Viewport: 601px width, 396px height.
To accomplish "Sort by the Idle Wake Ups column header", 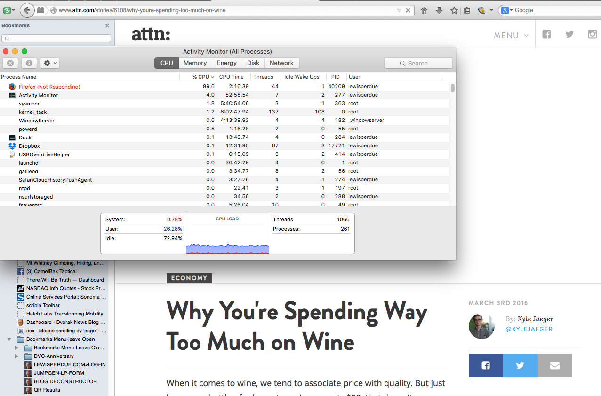I will pyautogui.click(x=303, y=77).
